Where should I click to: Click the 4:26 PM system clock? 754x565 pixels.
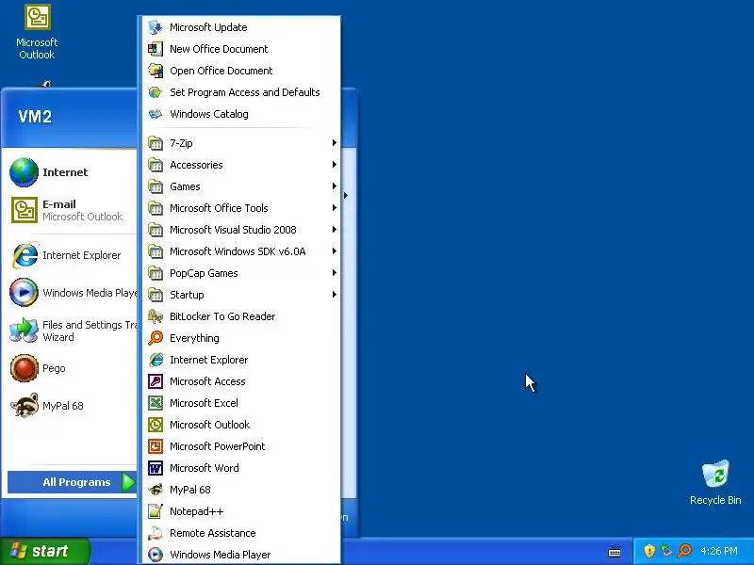tap(718, 551)
